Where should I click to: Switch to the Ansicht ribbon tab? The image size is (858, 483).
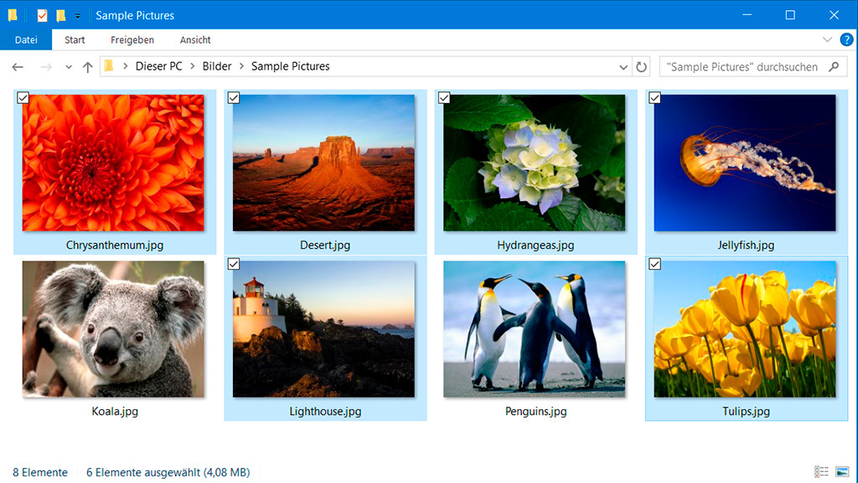(195, 40)
